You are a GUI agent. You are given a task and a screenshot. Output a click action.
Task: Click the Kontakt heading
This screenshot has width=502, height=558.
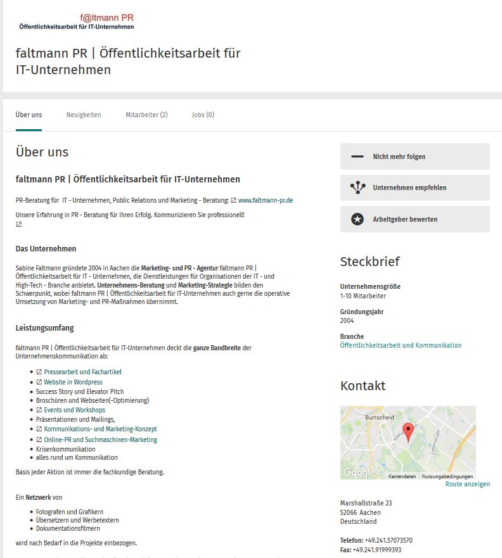[x=363, y=386]
